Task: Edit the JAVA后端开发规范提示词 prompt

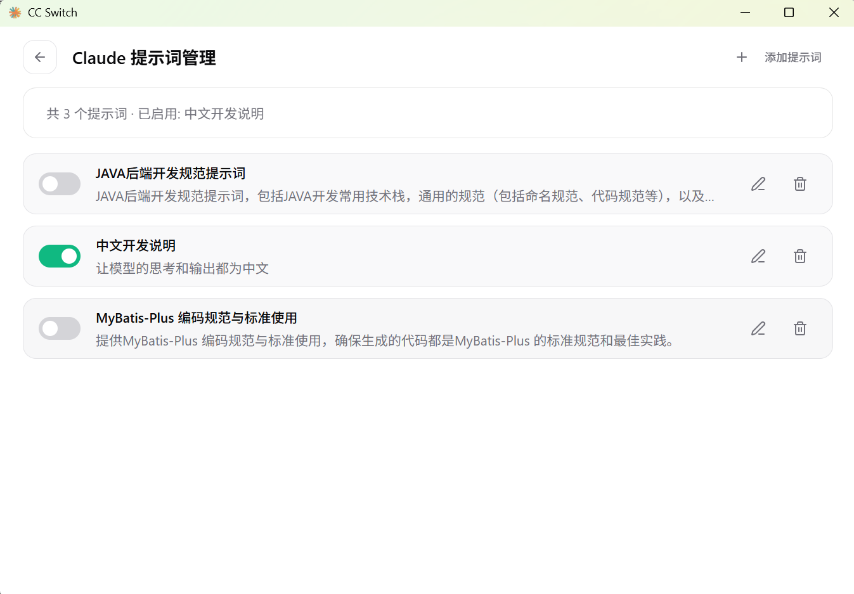Action: pos(758,184)
